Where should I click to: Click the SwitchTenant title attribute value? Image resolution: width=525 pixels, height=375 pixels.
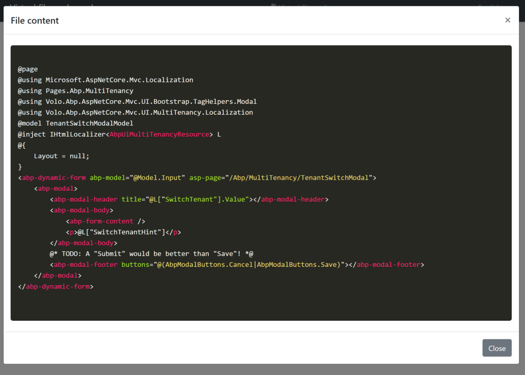click(199, 200)
